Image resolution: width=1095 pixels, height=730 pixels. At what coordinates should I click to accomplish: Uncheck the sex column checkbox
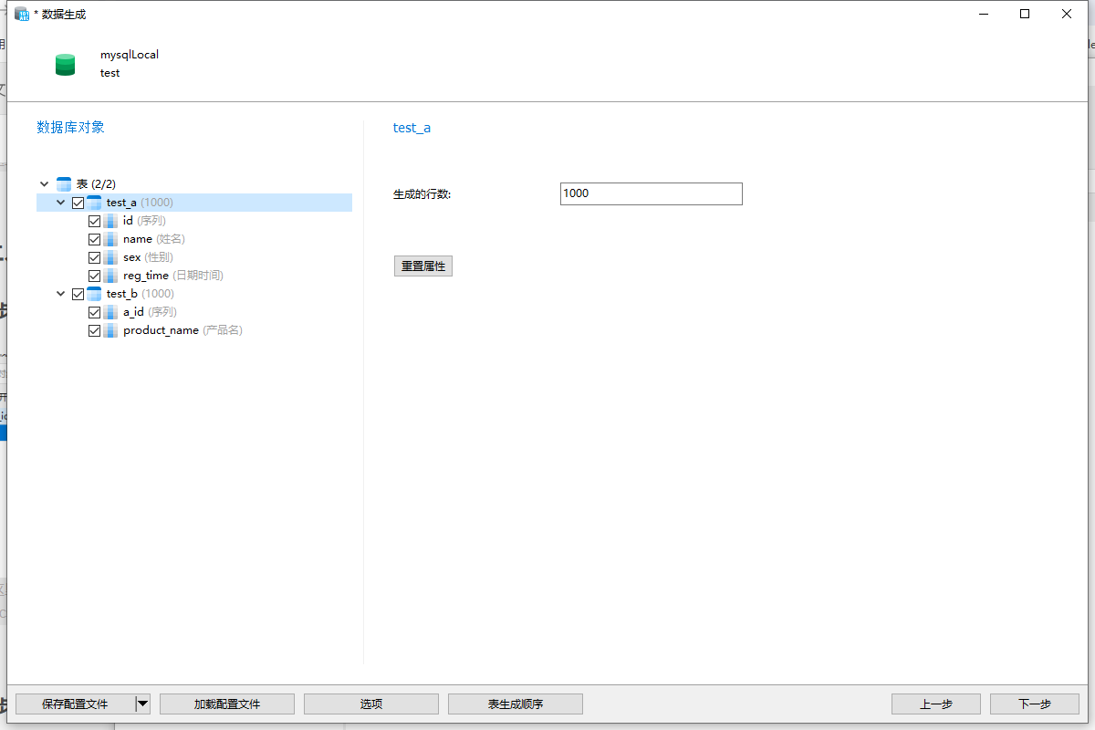pos(94,257)
